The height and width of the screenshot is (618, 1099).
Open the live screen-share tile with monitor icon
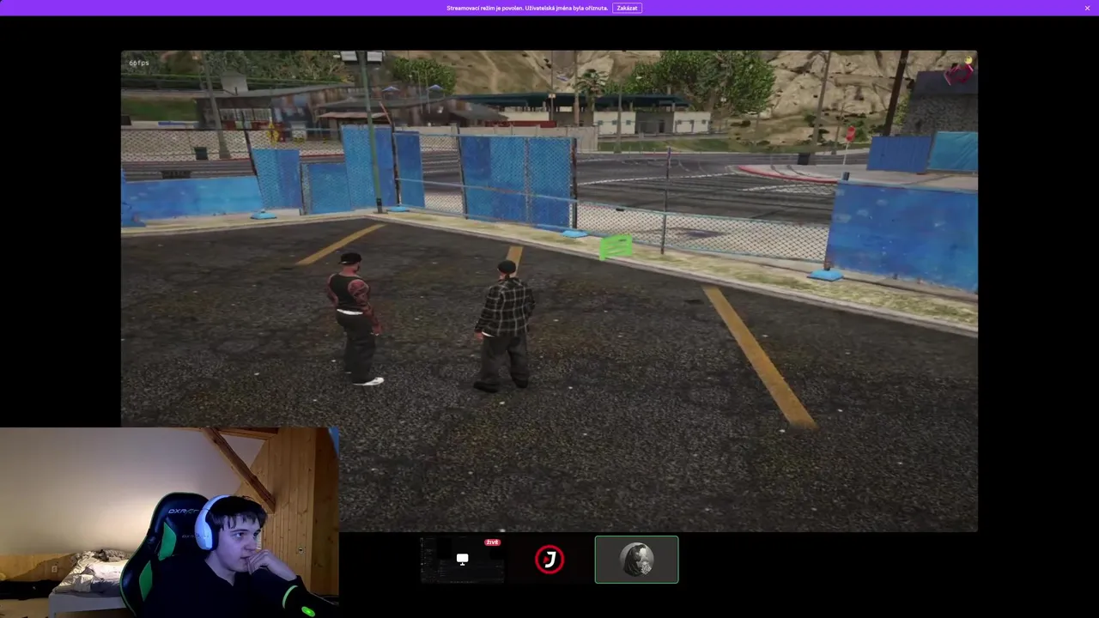click(463, 560)
